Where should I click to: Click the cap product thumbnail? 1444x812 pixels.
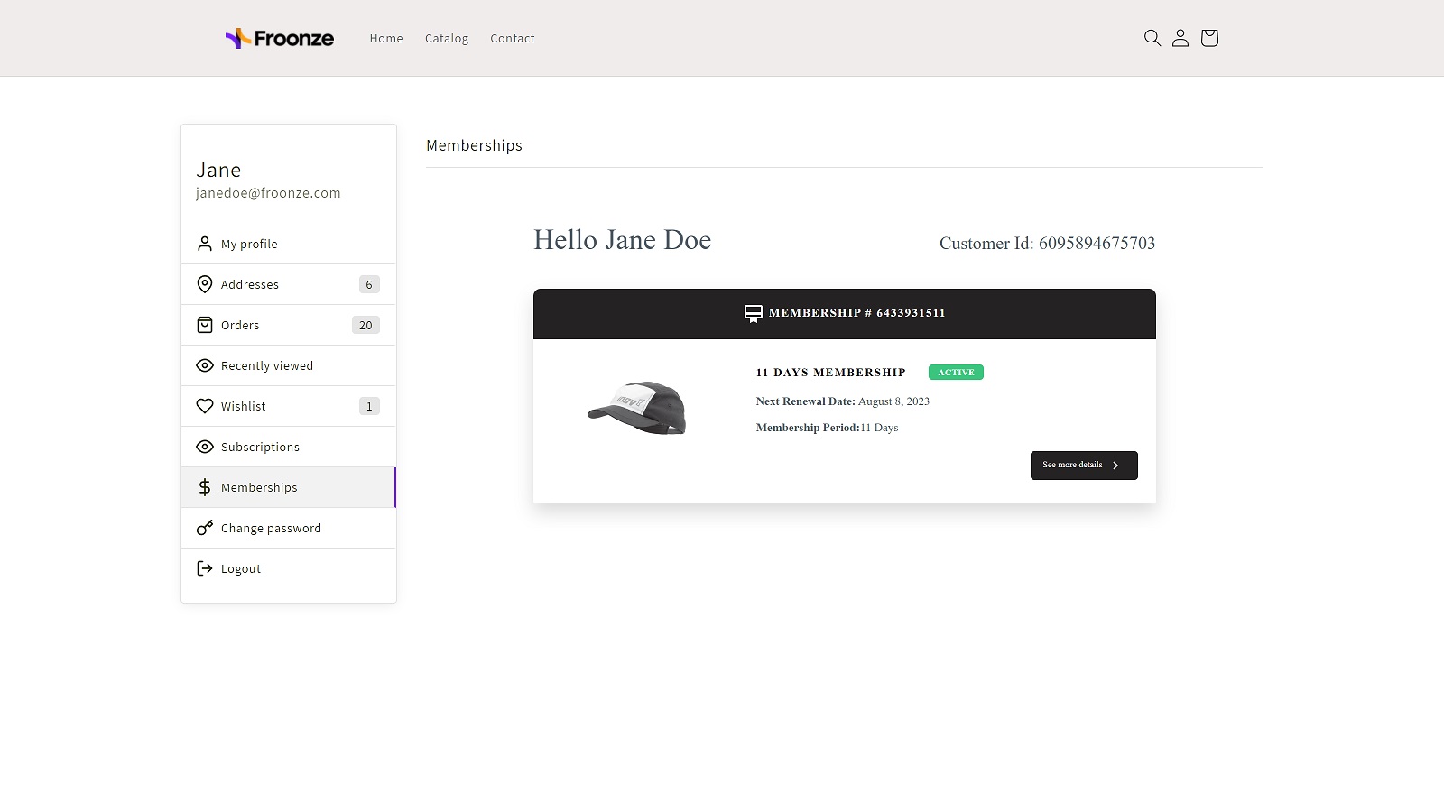[638, 408]
